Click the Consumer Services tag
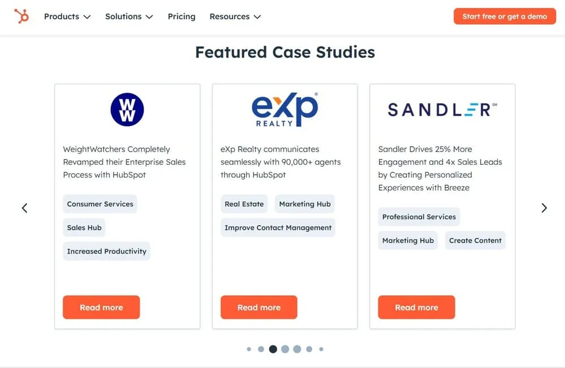 100,204
